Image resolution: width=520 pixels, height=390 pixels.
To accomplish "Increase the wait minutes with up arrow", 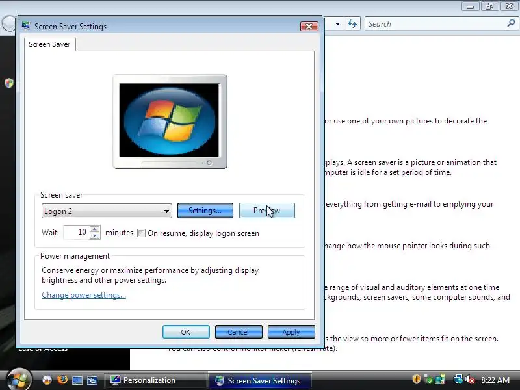I will tap(94, 229).
